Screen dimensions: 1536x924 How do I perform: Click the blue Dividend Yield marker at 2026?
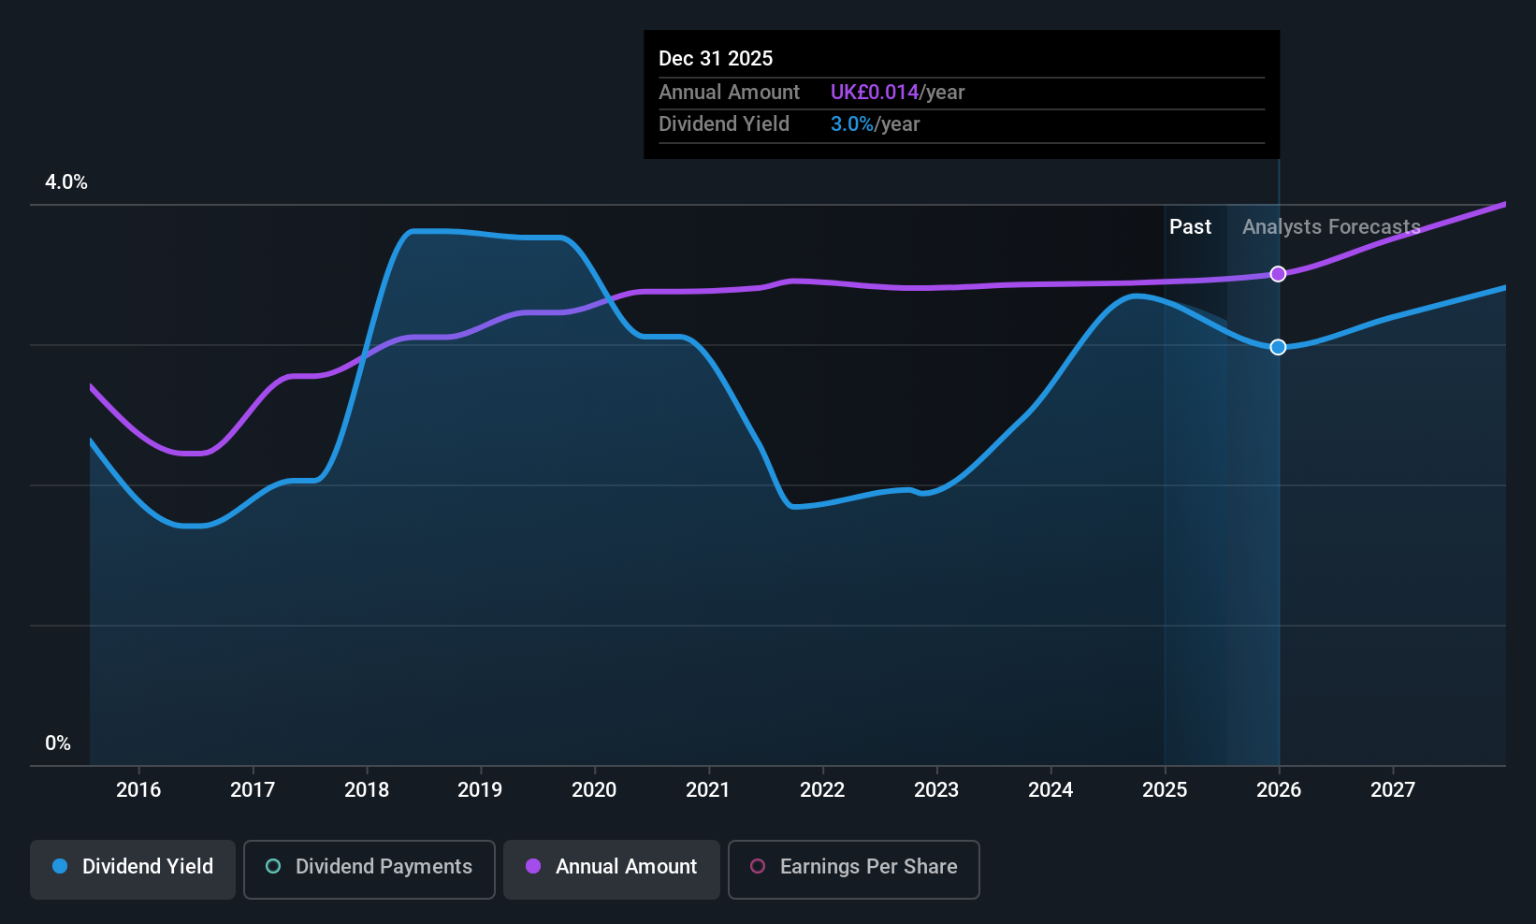(1278, 347)
